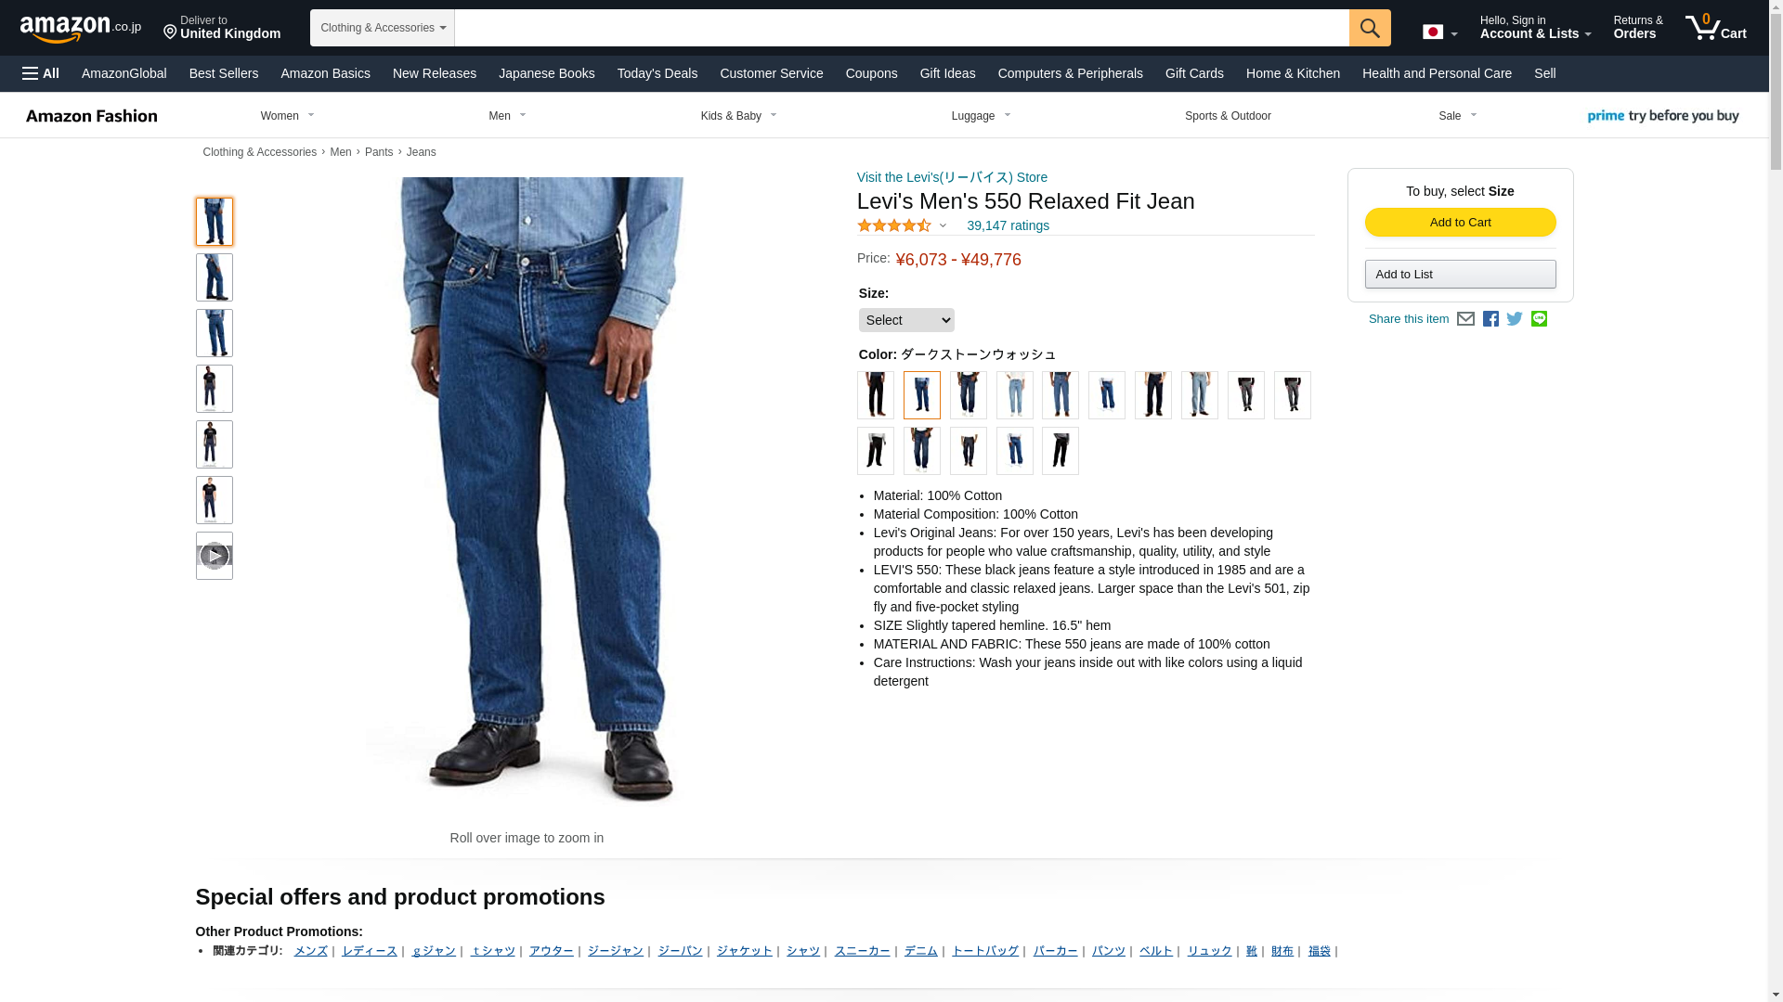Share this item via email icon

click(x=1465, y=319)
